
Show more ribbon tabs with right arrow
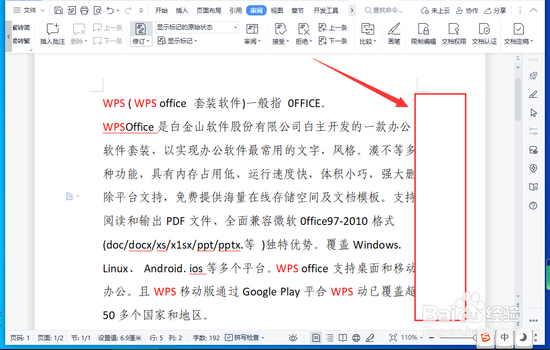click(352, 10)
